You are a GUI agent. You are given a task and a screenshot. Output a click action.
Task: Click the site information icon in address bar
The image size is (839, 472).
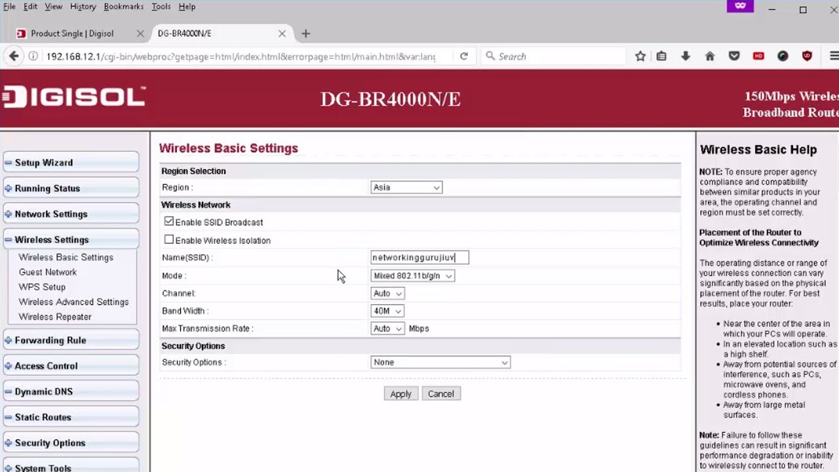tap(33, 56)
